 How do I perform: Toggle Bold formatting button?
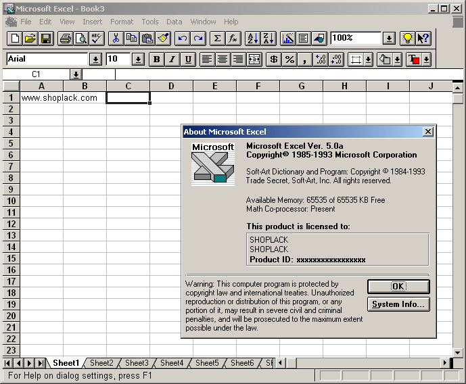tap(156, 59)
